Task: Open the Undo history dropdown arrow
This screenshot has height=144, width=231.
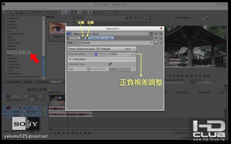Action: point(51,13)
